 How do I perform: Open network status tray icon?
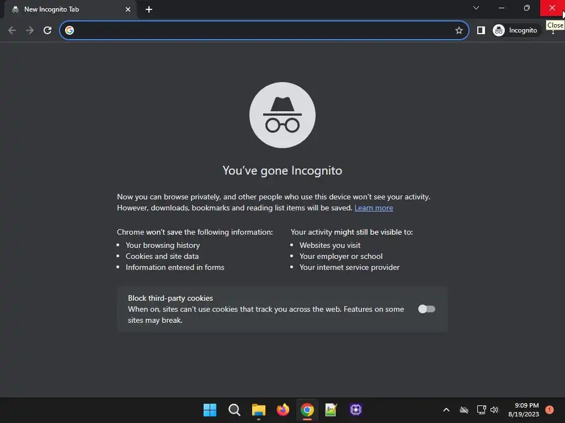point(481,410)
